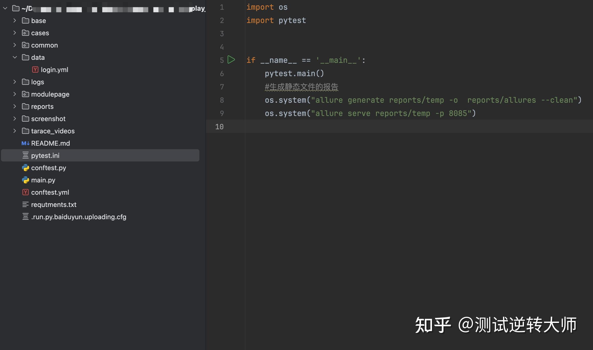
Task: Collapse the data folder
Action: tap(15, 57)
